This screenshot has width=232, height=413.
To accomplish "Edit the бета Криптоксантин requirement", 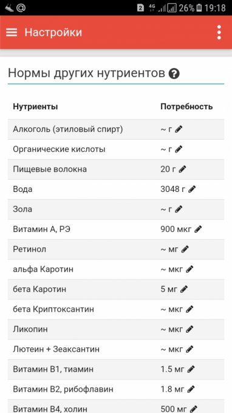I will (189, 309).
